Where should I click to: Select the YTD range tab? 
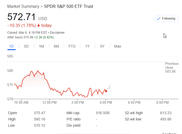click(x=72, y=46)
